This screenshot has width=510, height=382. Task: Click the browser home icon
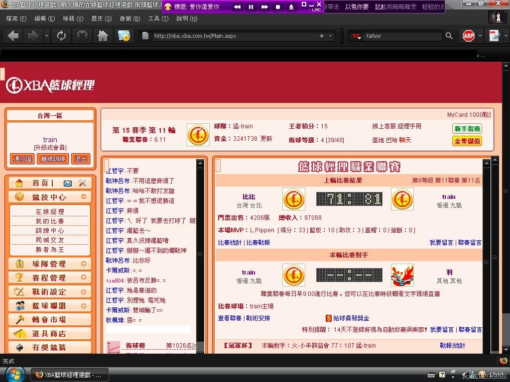coord(103,36)
